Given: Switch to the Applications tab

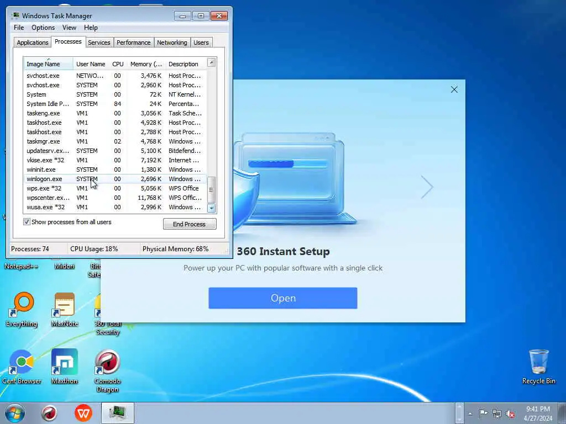Looking at the screenshot, I should (33, 43).
